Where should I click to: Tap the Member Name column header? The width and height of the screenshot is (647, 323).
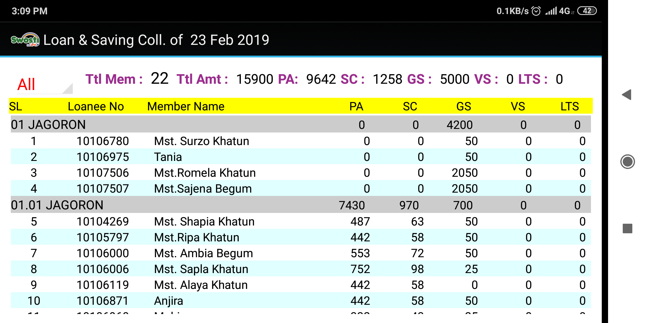[186, 106]
